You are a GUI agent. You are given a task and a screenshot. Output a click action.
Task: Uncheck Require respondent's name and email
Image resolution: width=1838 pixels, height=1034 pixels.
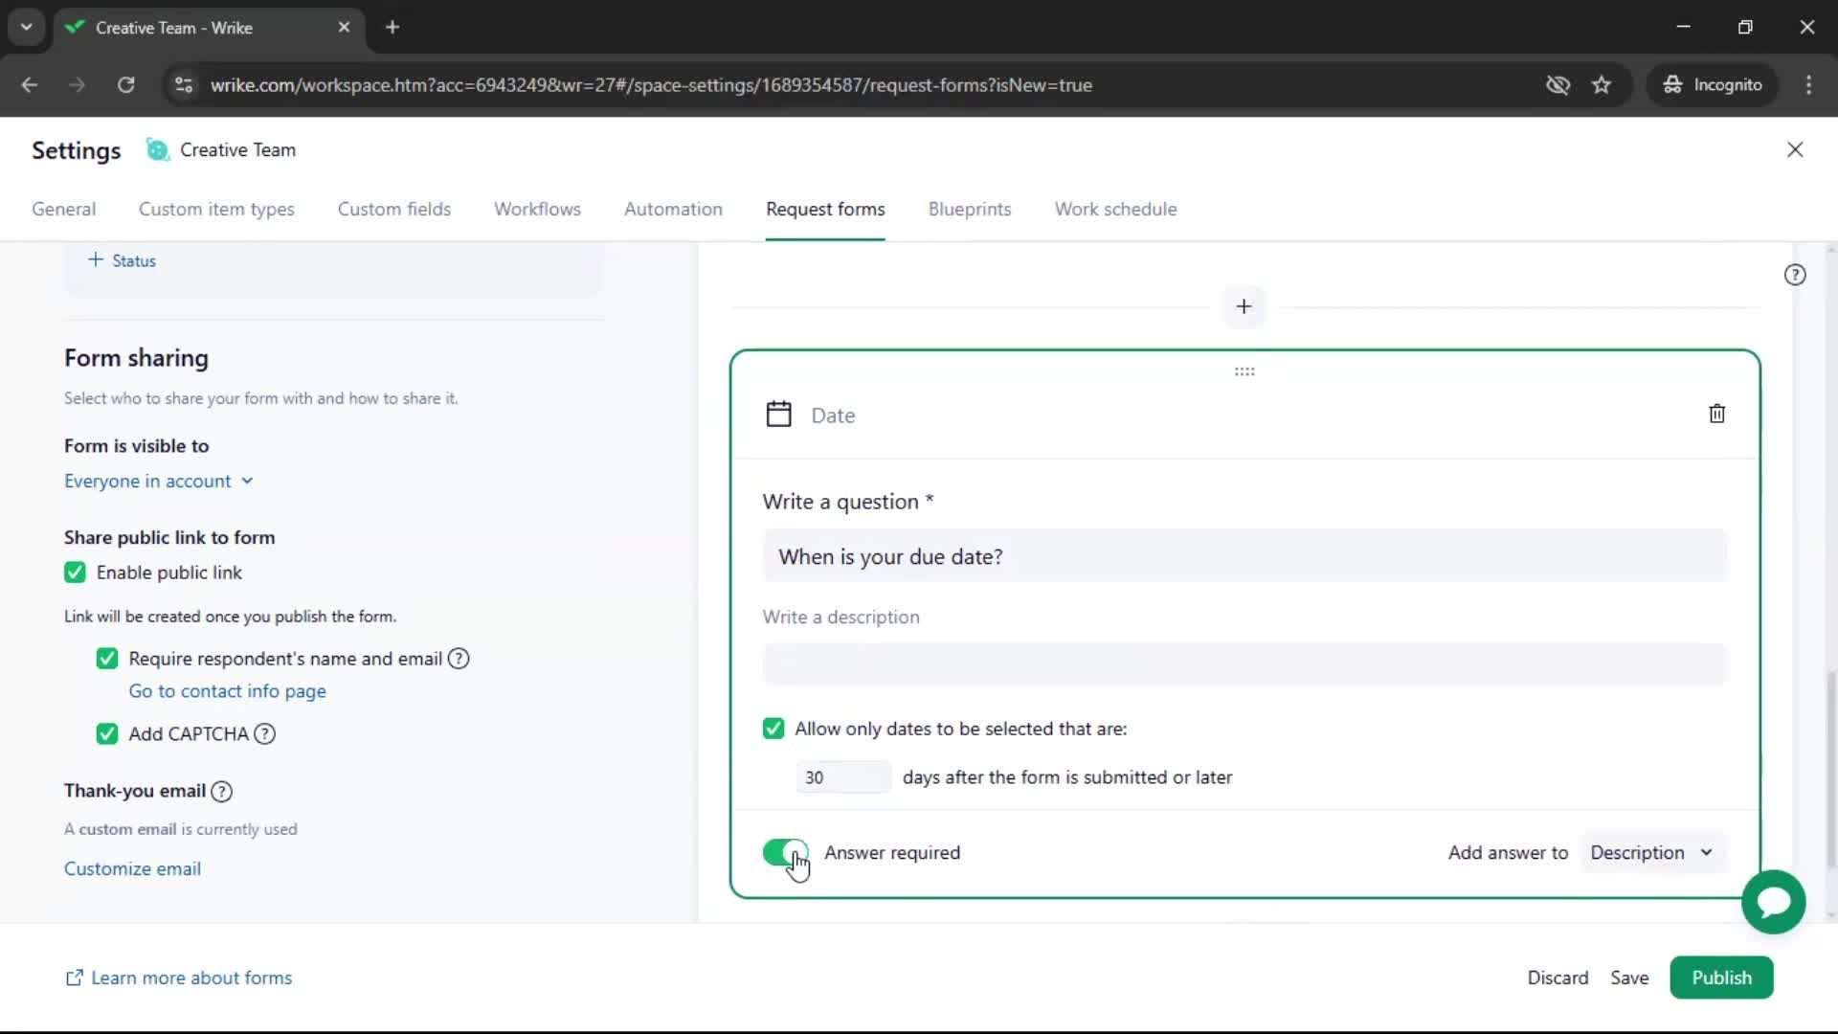click(107, 659)
